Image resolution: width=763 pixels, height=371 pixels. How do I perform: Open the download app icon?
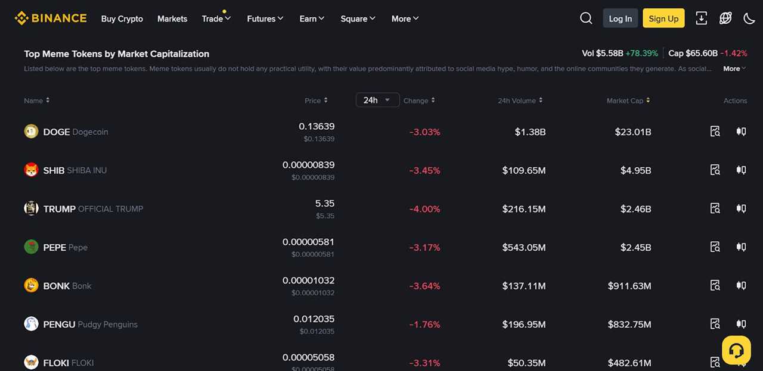click(701, 18)
